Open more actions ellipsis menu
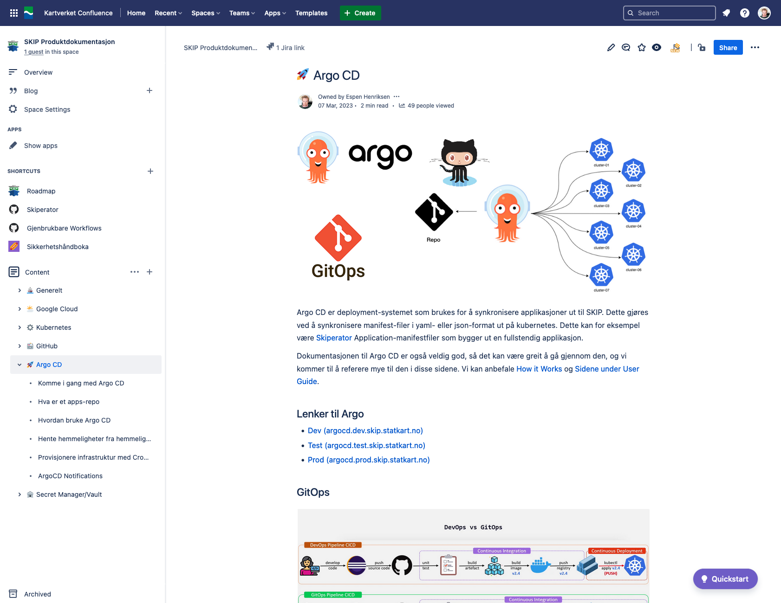The height and width of the screenshot is (603, 781). click(755, 47)
